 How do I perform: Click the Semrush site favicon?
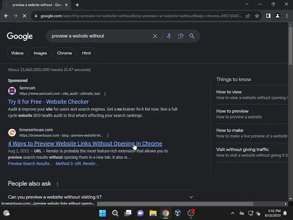(x=12, y=91)
